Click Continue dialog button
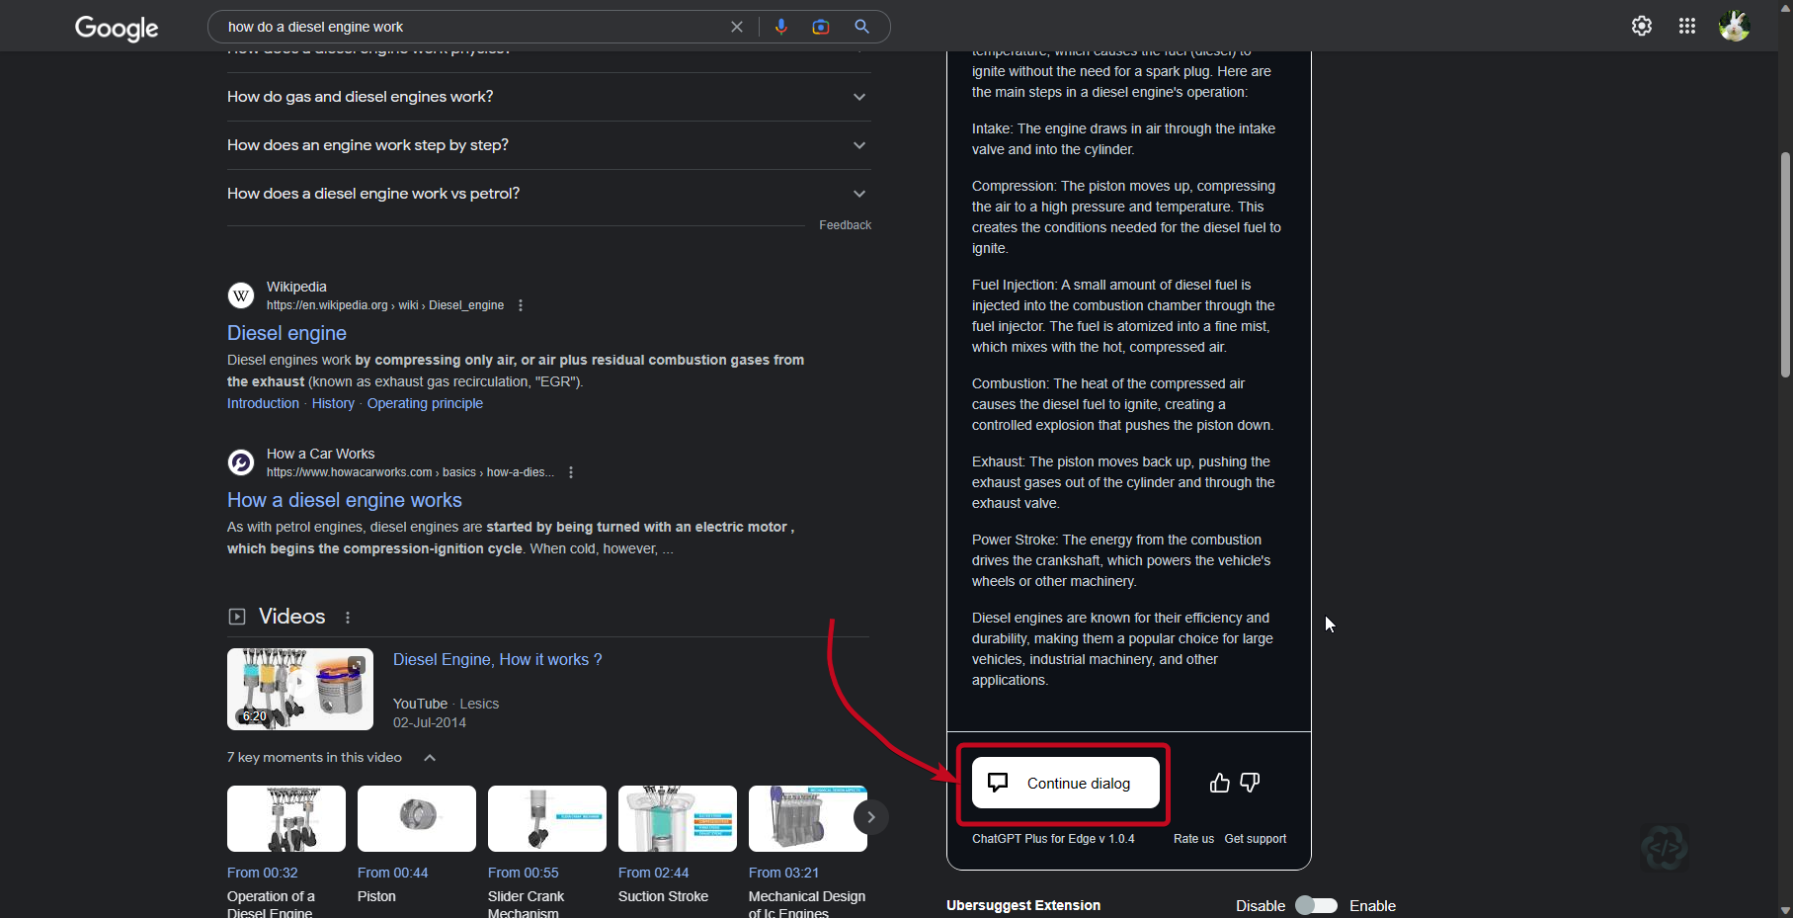This screenshot has height=918, width=1793. click(1066, 783)
